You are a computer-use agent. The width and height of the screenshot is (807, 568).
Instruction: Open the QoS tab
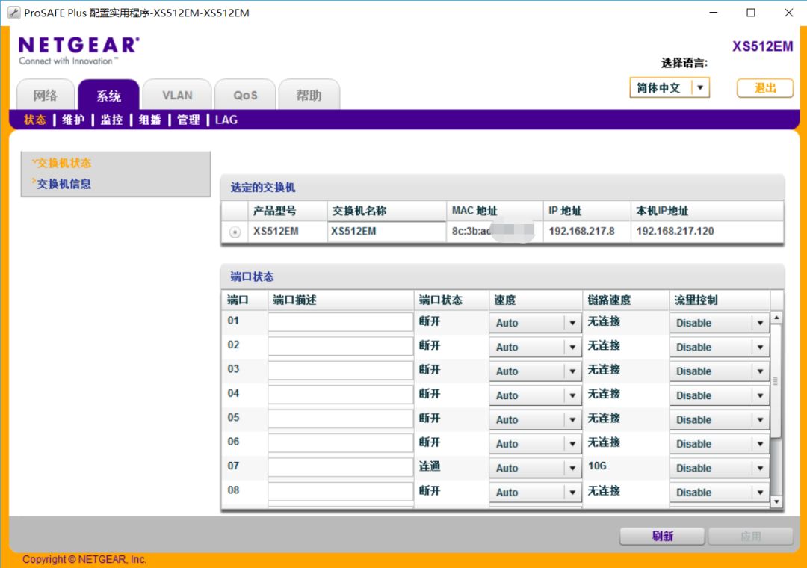point(245,96)
